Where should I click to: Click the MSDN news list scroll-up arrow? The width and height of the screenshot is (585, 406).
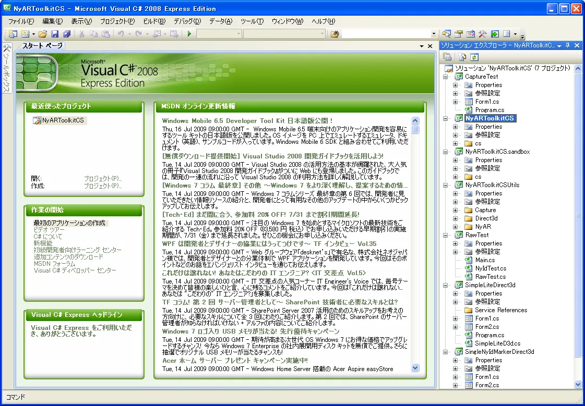coord(415,121)
